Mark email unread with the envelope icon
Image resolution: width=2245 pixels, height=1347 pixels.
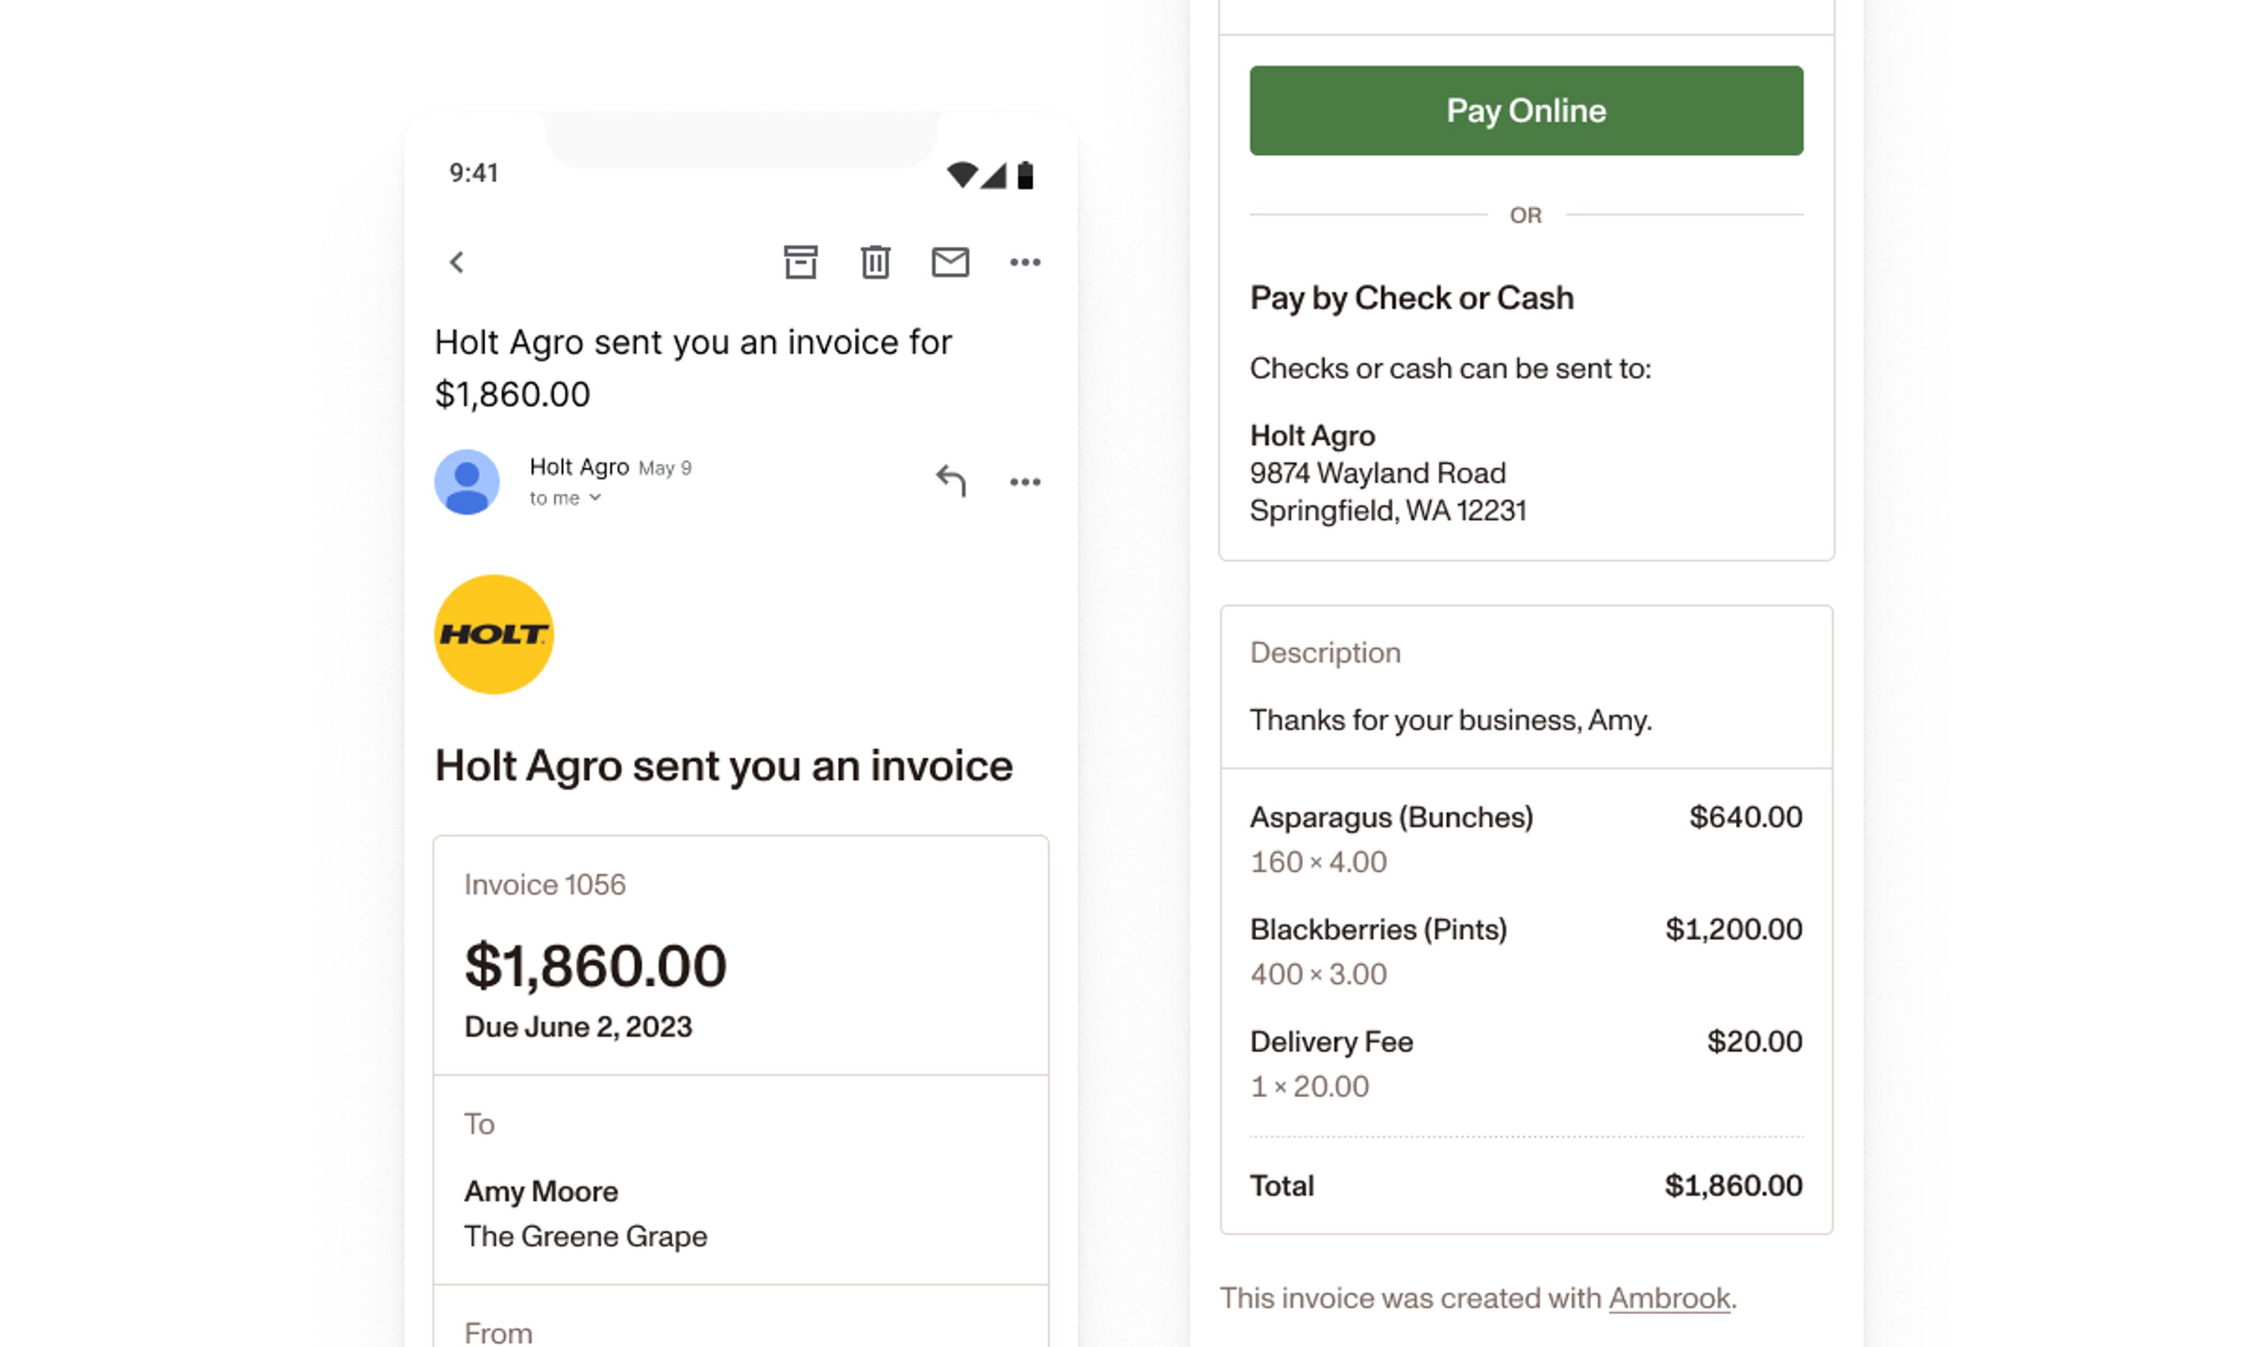click(x=950, y=263)
